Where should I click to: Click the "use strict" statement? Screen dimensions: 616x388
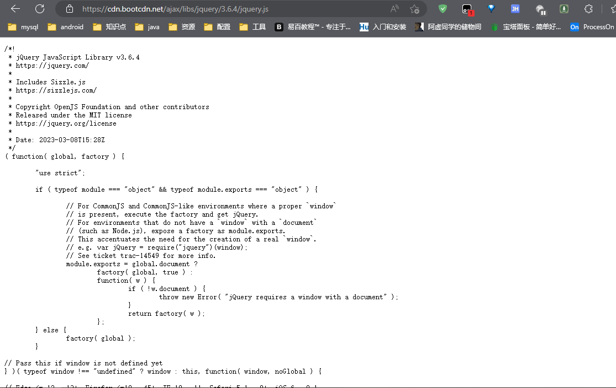(x=60, y=173)
